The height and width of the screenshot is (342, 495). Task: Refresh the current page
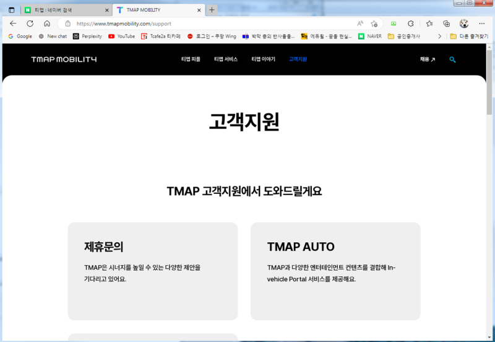click(x=30, y=24)
